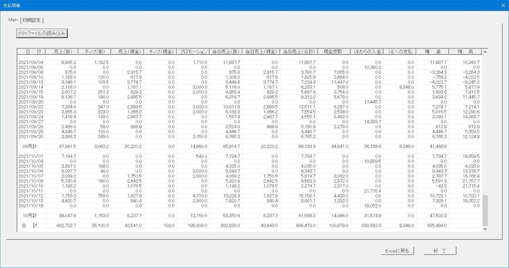Click the チップ(掛) column header
The height and width of the screenshot is (268, 509).
(95, 52)
